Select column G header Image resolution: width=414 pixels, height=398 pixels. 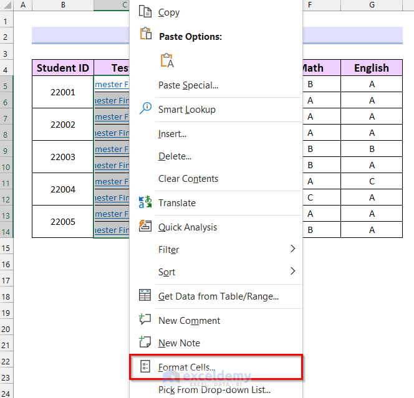(x=372, y=5)
